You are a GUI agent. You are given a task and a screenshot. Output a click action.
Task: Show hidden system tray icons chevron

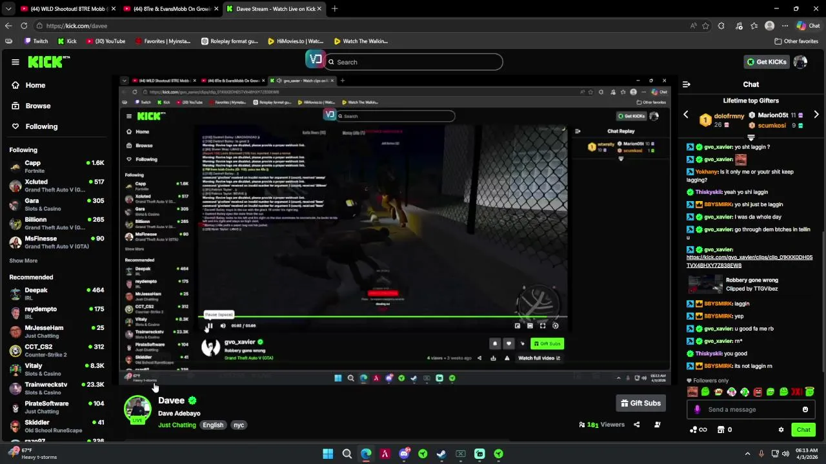click(747, 454)
